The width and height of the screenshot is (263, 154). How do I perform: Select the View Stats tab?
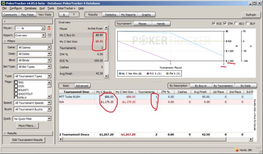point(45,15)
